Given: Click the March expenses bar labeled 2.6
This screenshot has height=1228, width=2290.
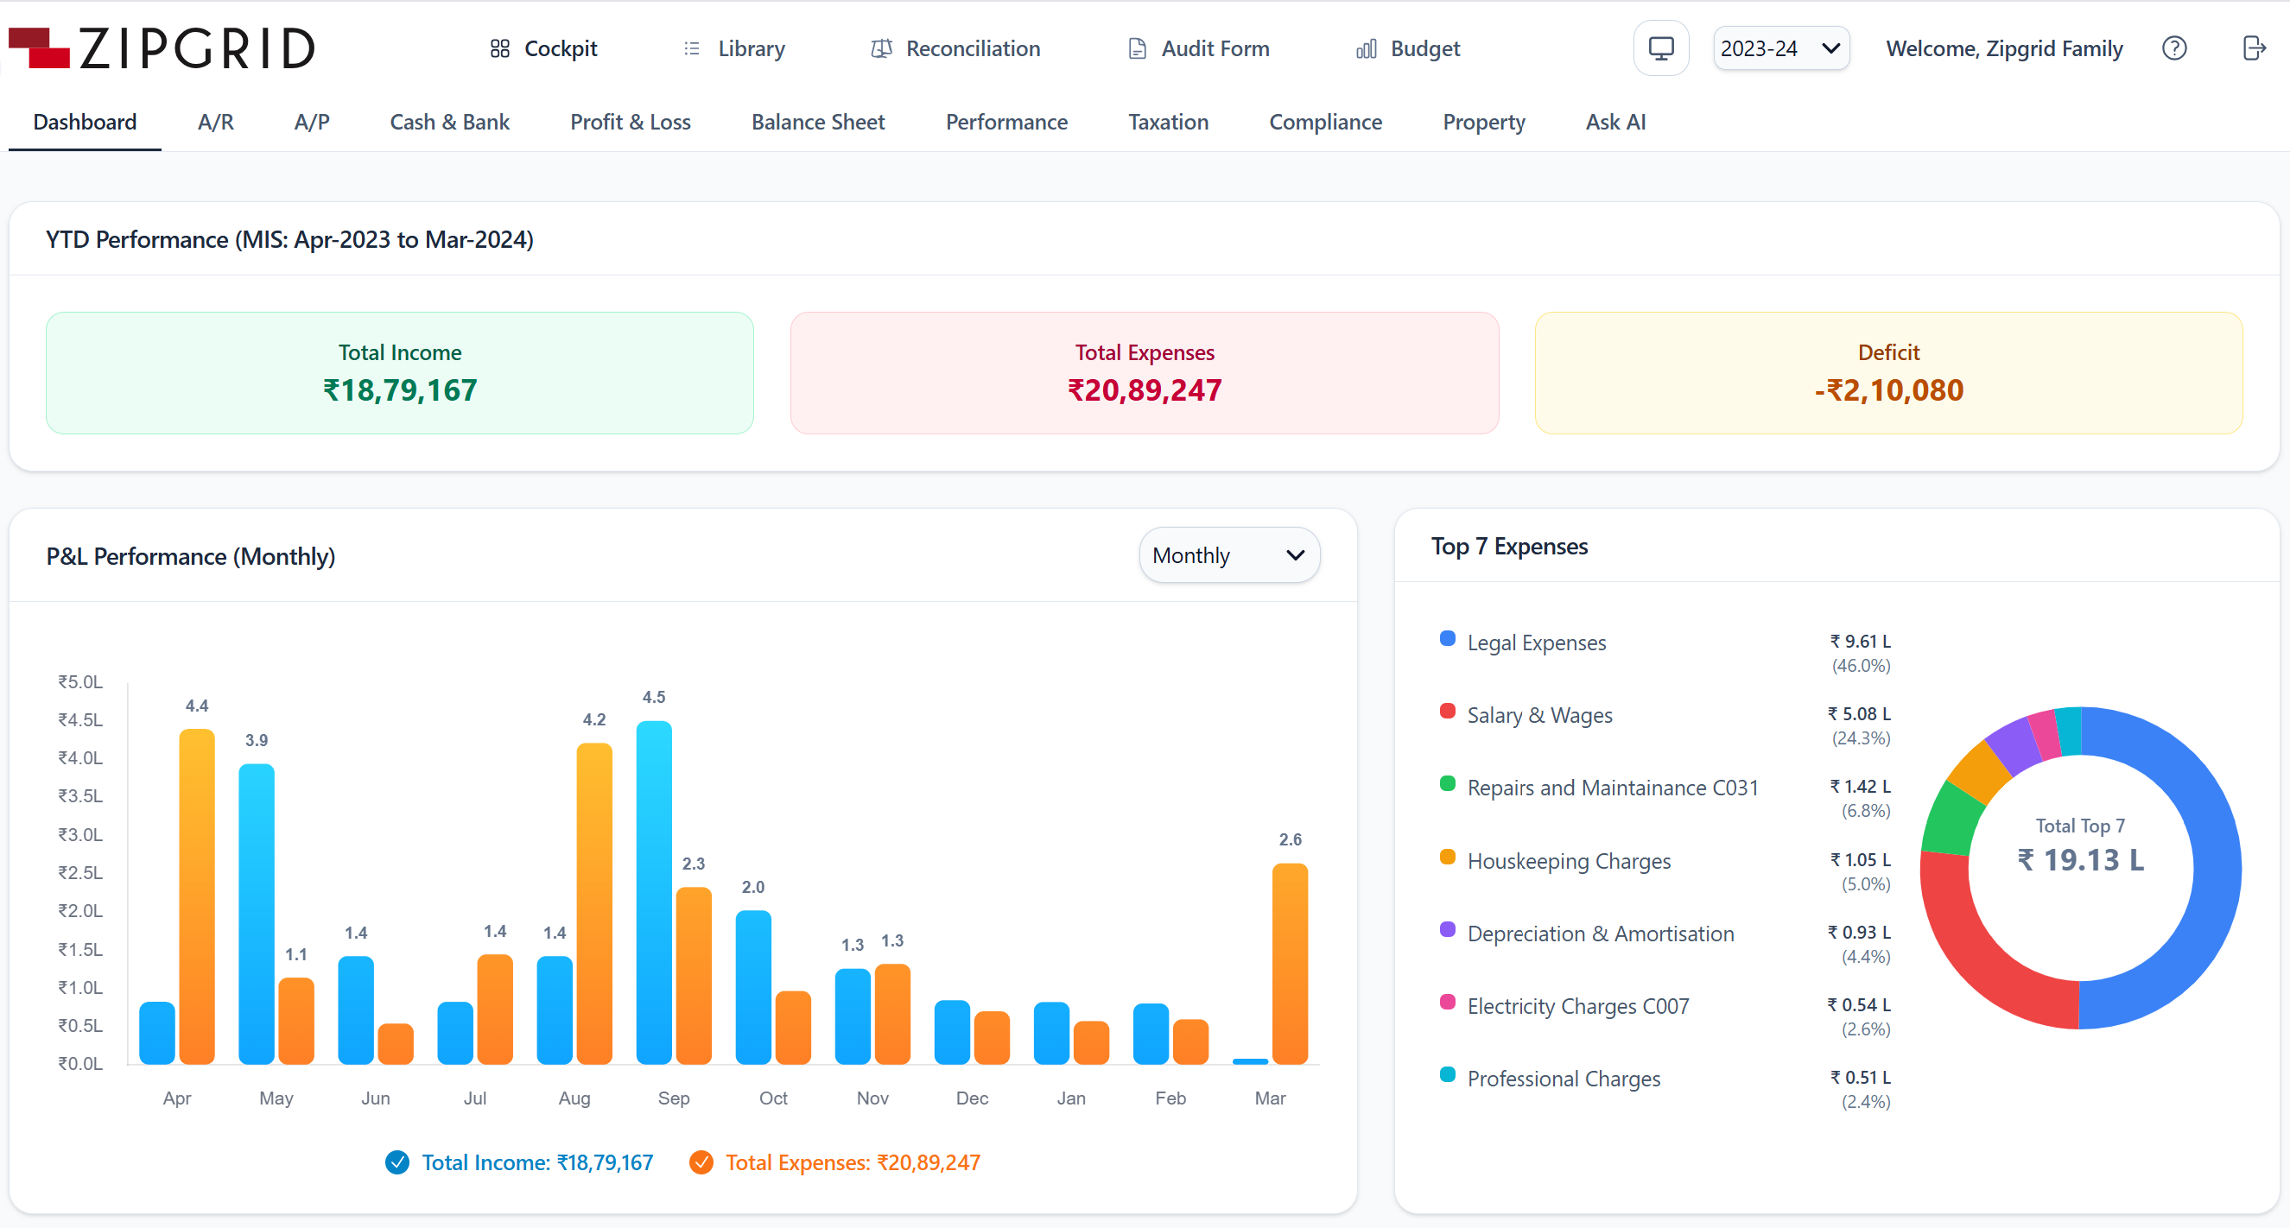Looking at the screenshot, I should (1290, 963).
